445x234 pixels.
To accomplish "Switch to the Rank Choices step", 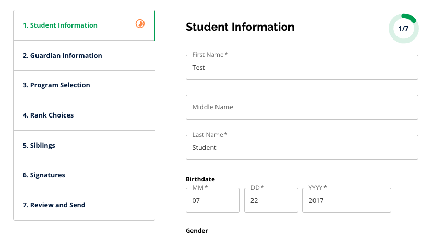I will 48,115.
